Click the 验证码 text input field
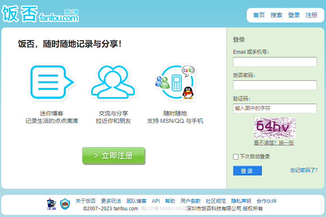This screenshot has height=217, width=326. 275,108
